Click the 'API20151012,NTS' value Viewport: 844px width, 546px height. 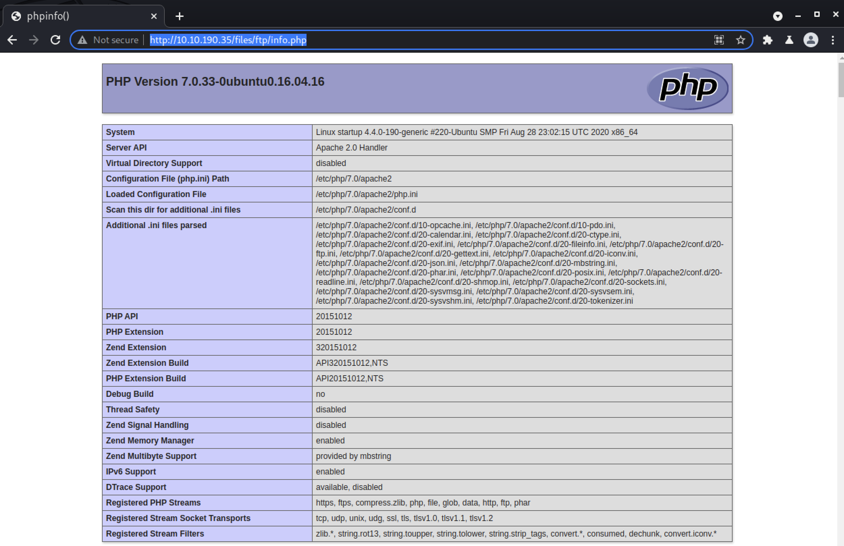[349, 379]
